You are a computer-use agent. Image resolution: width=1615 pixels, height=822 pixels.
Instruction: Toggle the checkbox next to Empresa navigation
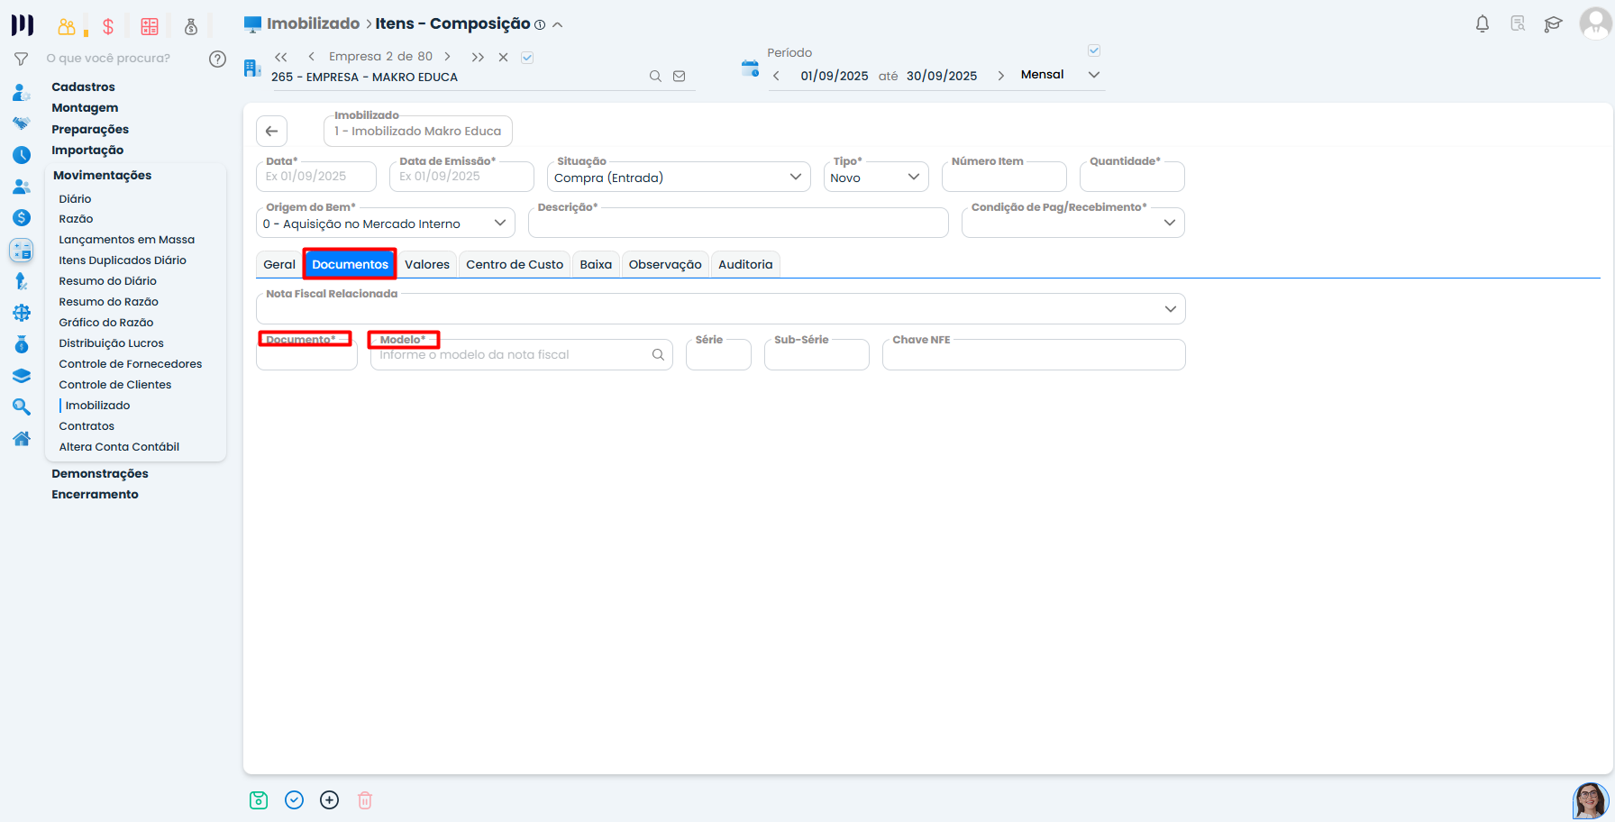pos(527,58)
